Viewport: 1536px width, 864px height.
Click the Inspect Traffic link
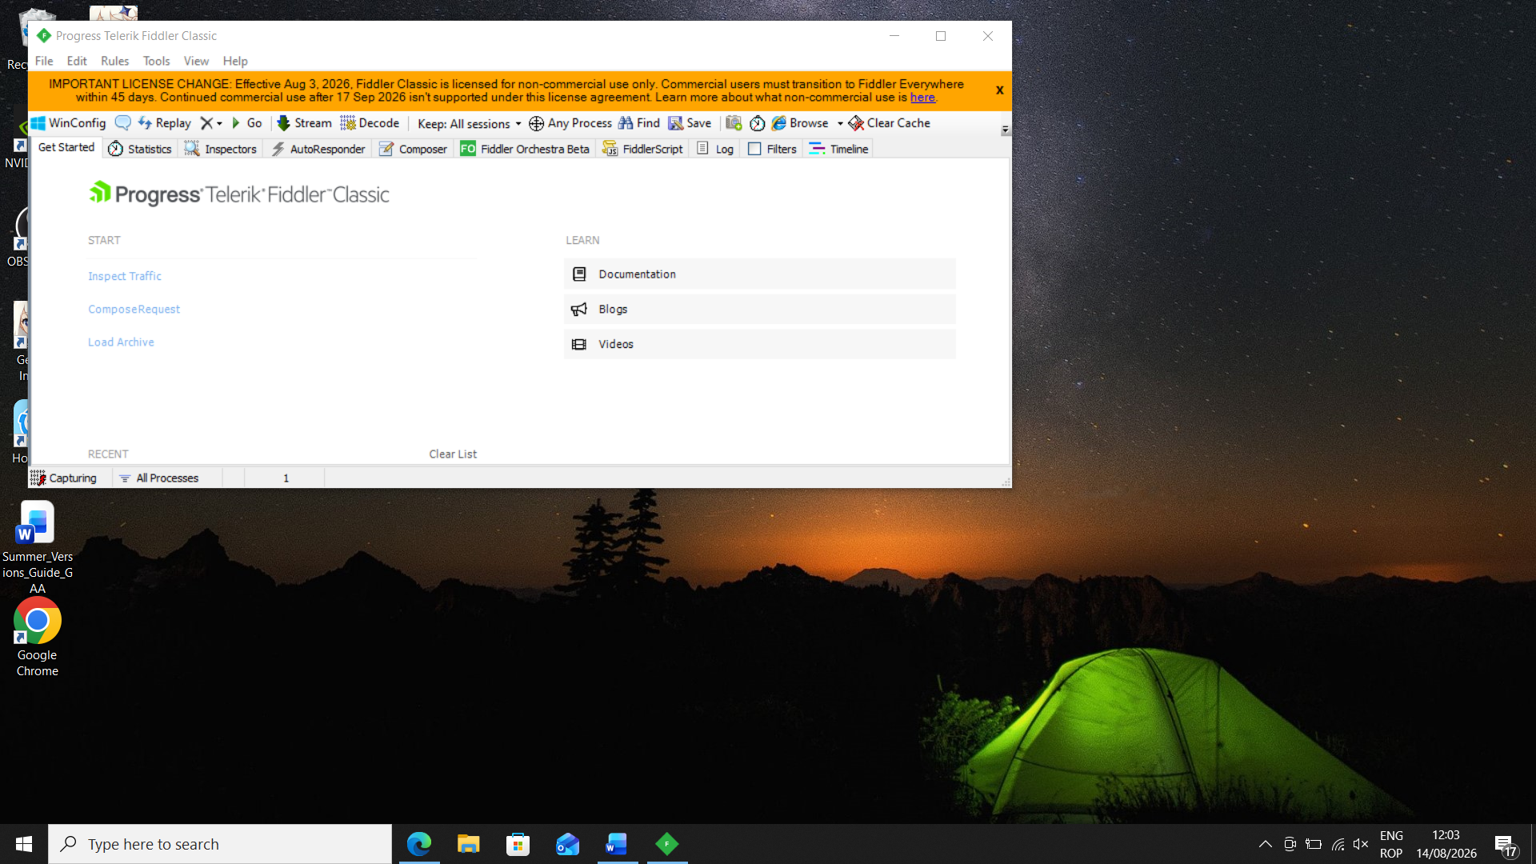125,276
